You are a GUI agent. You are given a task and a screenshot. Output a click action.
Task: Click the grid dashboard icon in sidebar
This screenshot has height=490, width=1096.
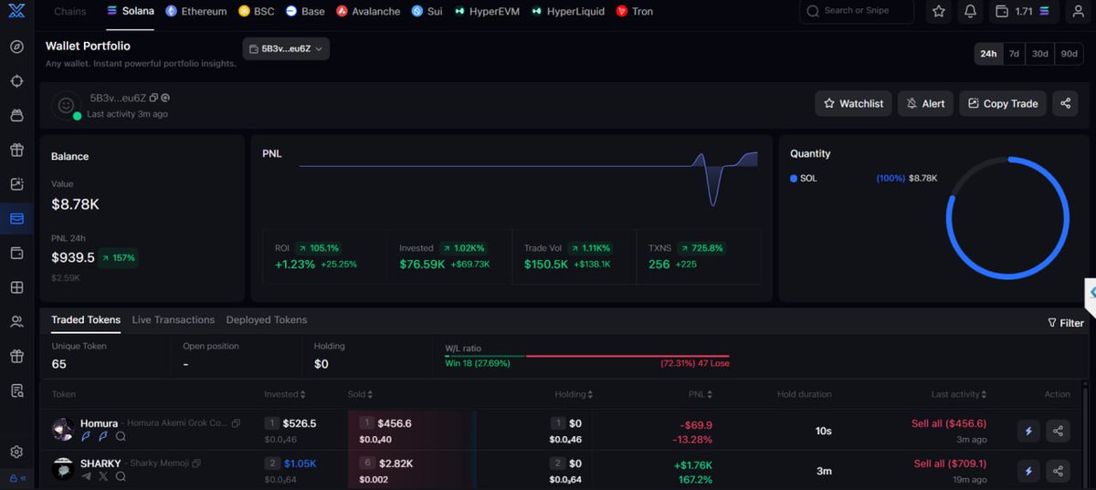pyautogui.click(x=16, y=287)
